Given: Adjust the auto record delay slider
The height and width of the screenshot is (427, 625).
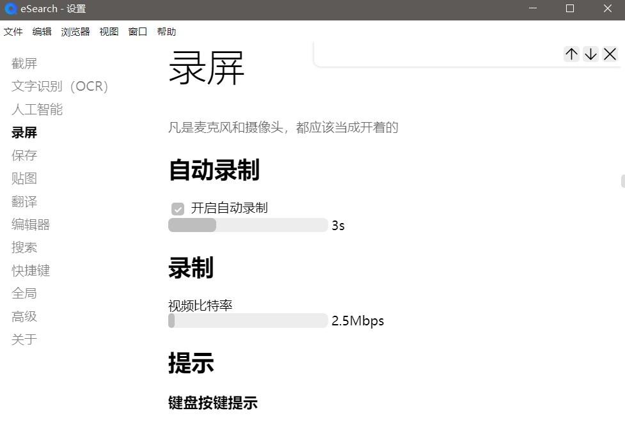Looking at the screenshot, I should [248, 225].
